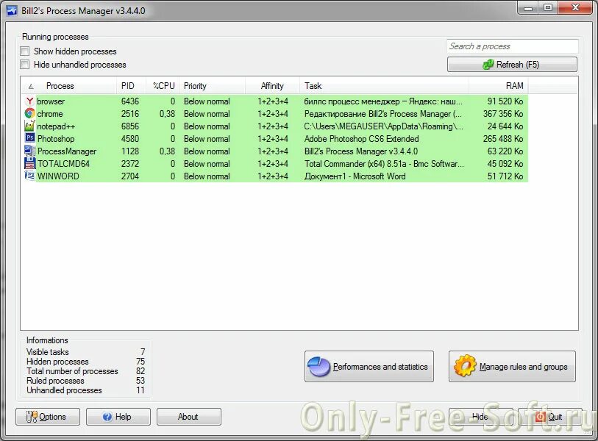Sort by RAM column header
Screen dimensions: 598x441
499,86
